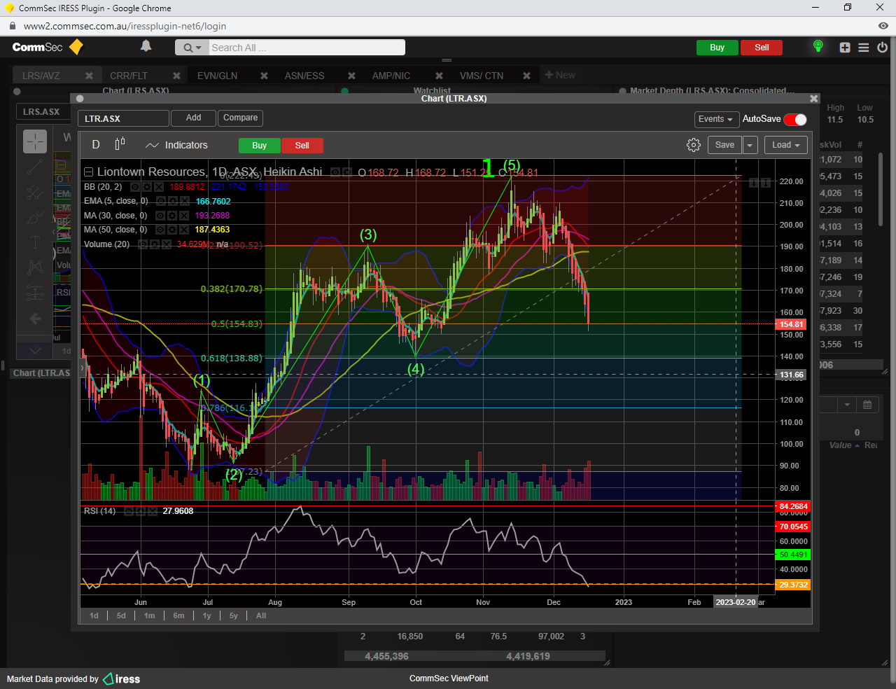Open the Load dropdown
Screen dimensions: 896x689
coord(785,145)
